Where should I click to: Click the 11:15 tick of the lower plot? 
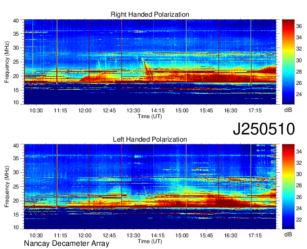pos(60,235)
